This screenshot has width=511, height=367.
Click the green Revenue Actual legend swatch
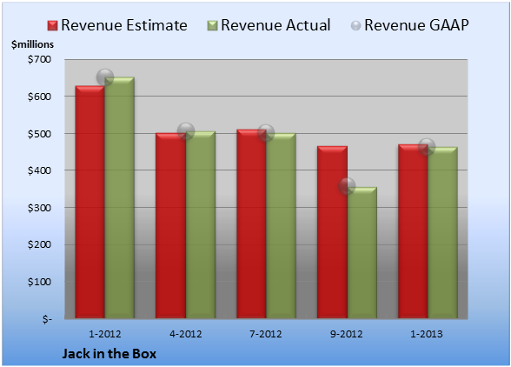pyautogui.click(x=212, y=26)
